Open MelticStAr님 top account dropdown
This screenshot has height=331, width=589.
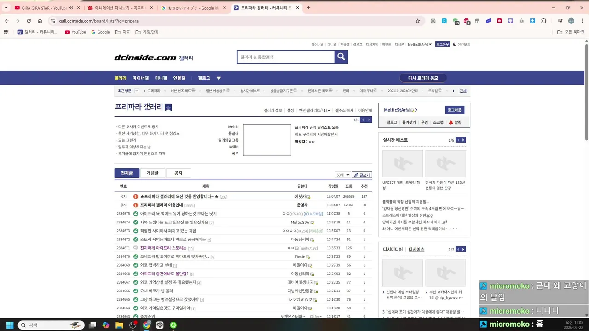420,44
